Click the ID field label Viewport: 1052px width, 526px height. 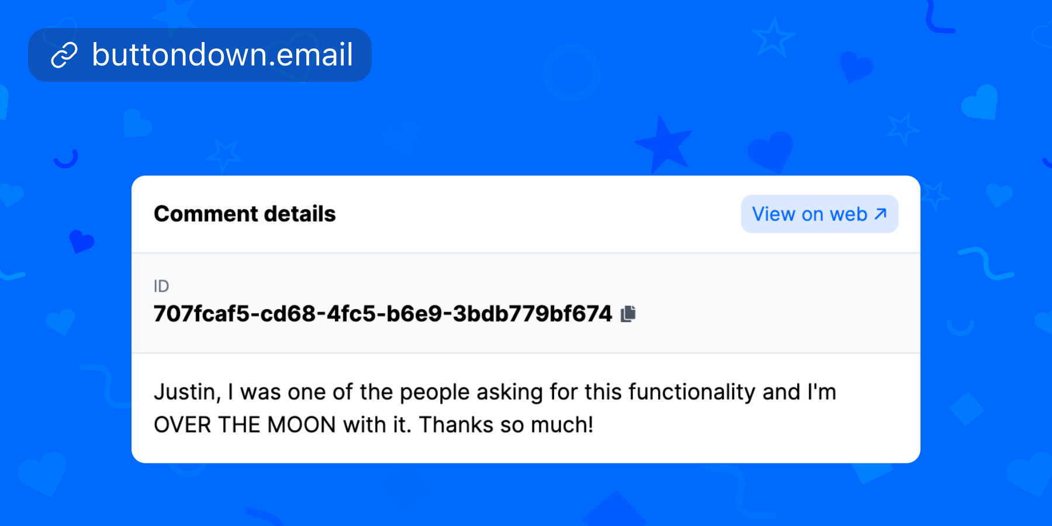(x=161, y=286)
